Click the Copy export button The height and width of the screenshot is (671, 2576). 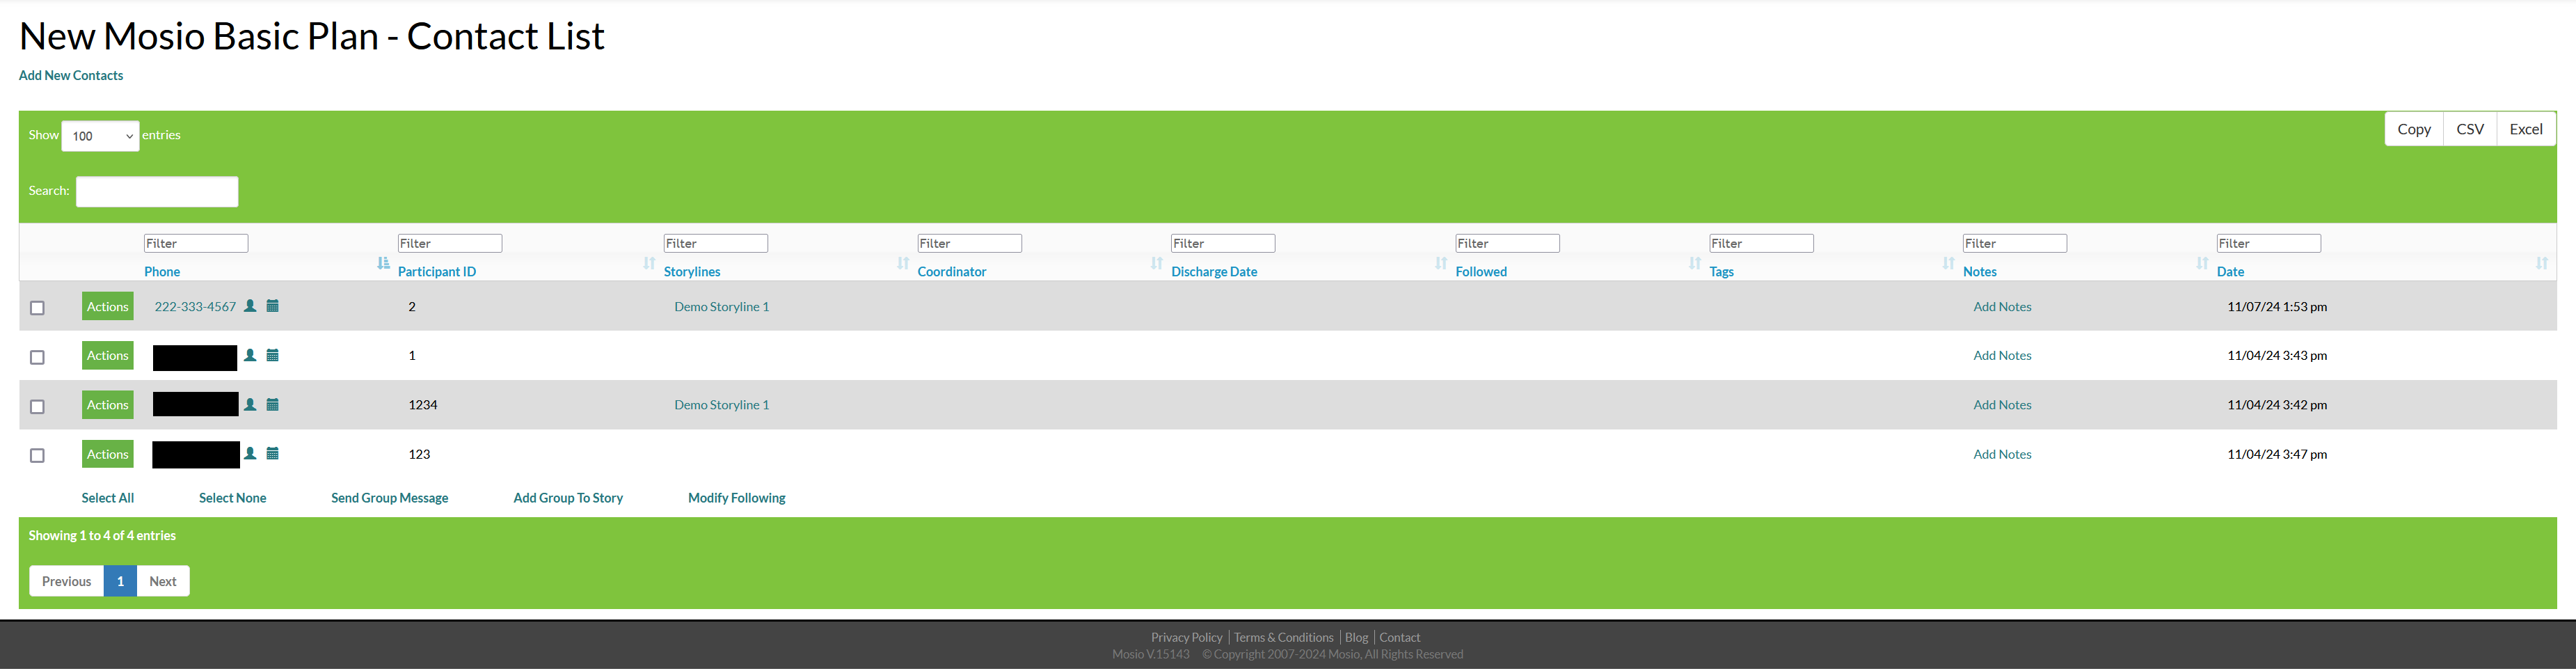(2413, 130)
